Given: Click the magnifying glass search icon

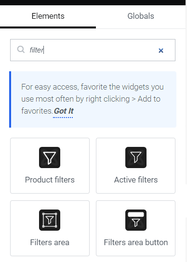Looking at the screenshot, I should click(21, 50).
